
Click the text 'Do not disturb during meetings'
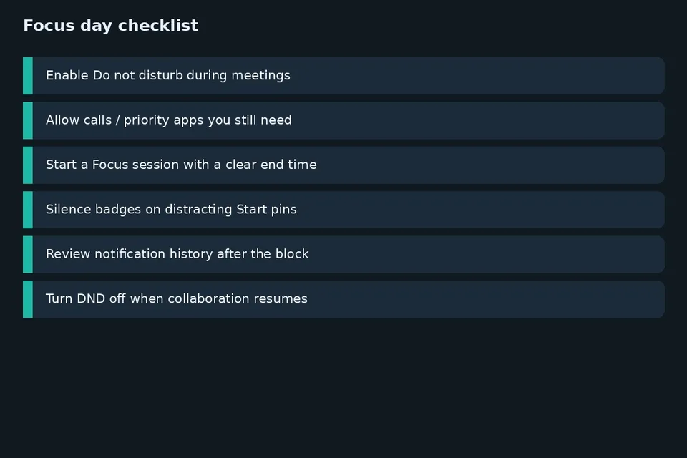tap(192, 75)
